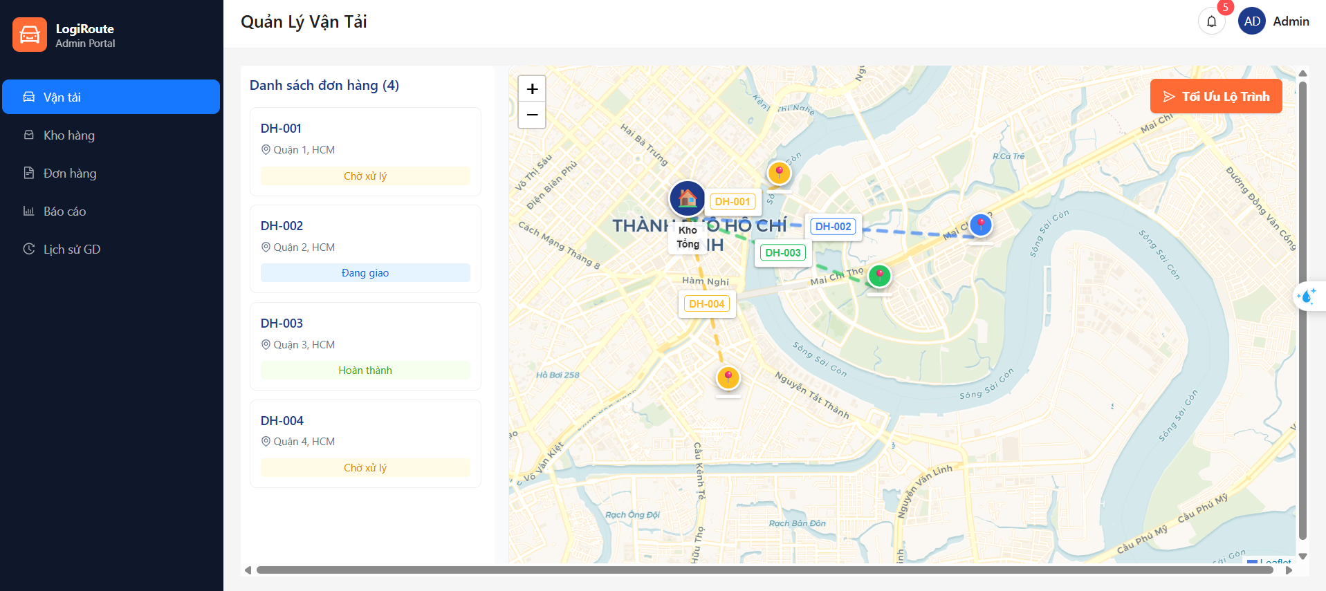1326x591 pixels.
Task: Open the Báo cáo reports page
Action: coord(65,212)
